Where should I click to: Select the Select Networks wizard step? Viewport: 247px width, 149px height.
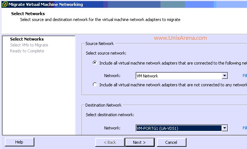point(27,39)
